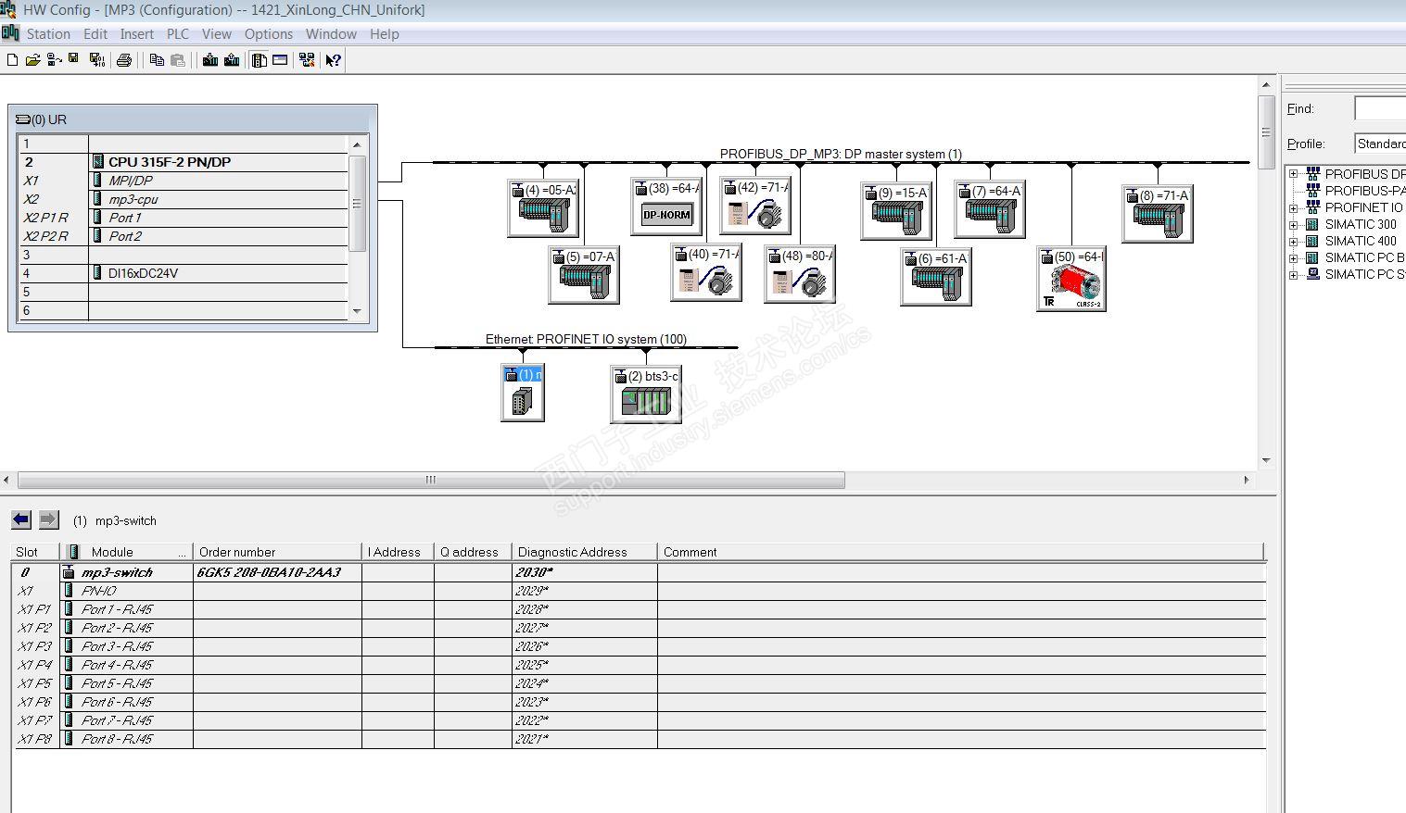The height and width of the screenshot is (813, 1406).
Task: Click the Diagnostic Address column header
Action: [584, 552]
